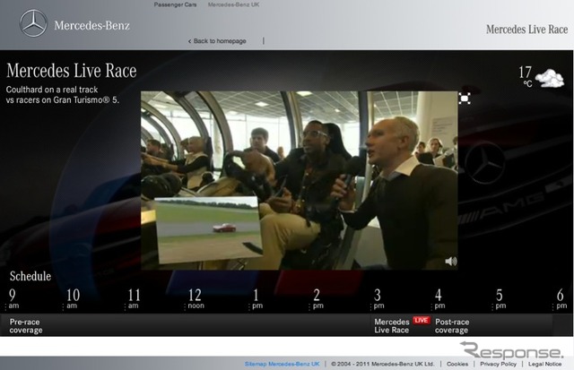Click the live video stream
The height and width of the screenshot is (370, 574).
click(x=299, y=181)
